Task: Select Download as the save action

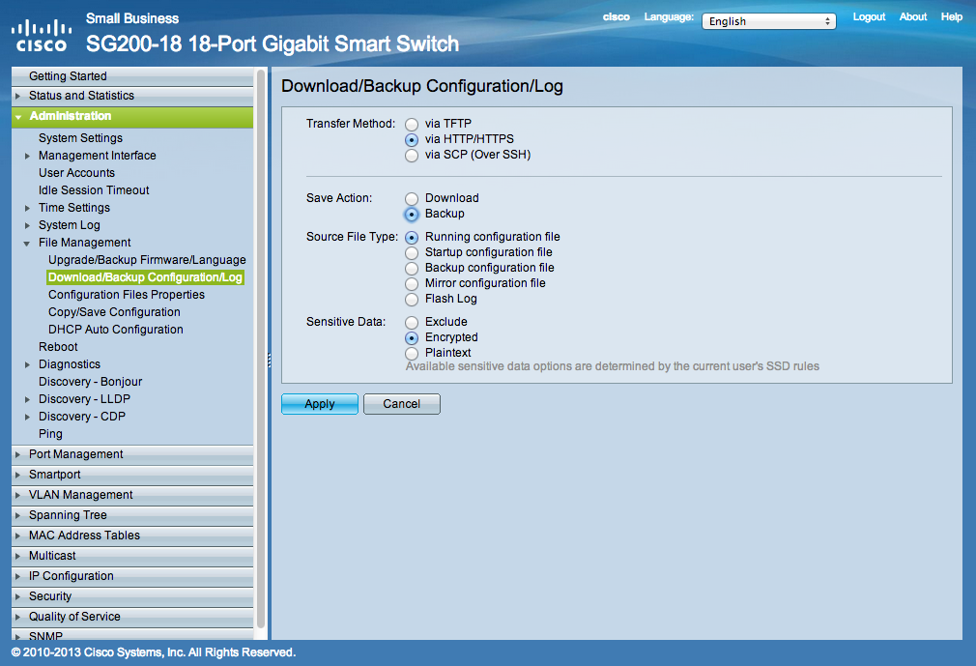Action: (412, 198)
